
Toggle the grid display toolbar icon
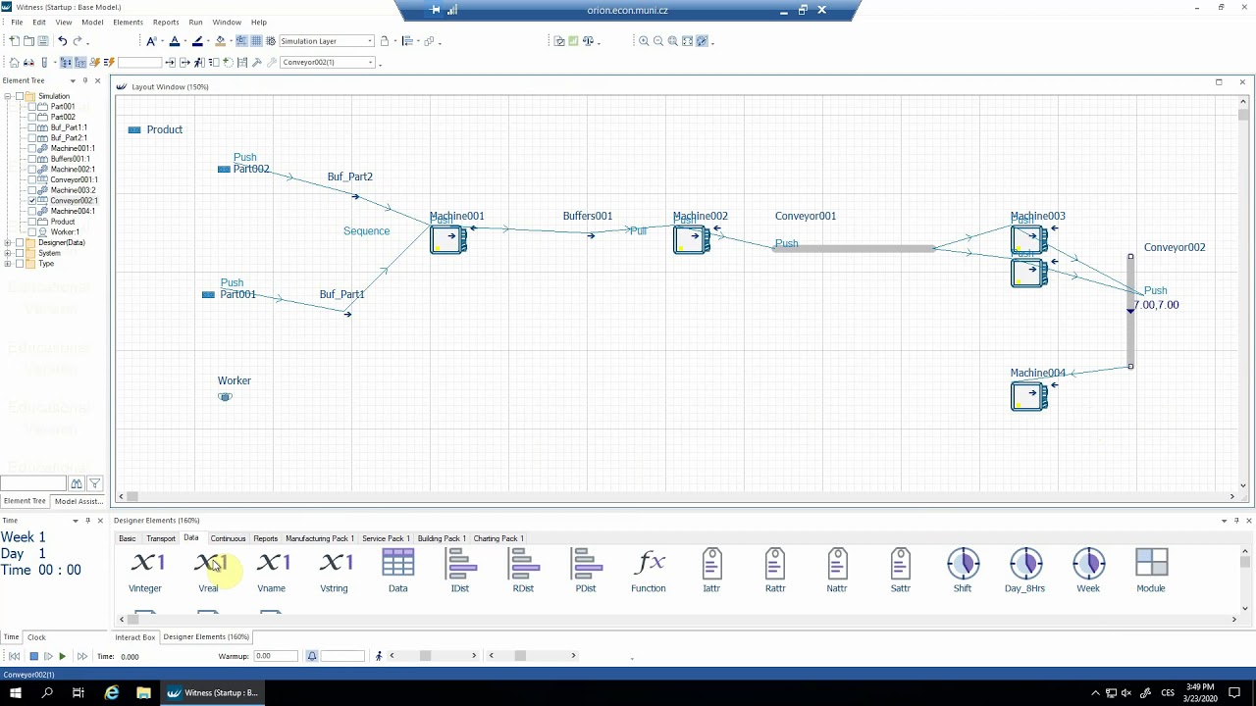(256, 41)
